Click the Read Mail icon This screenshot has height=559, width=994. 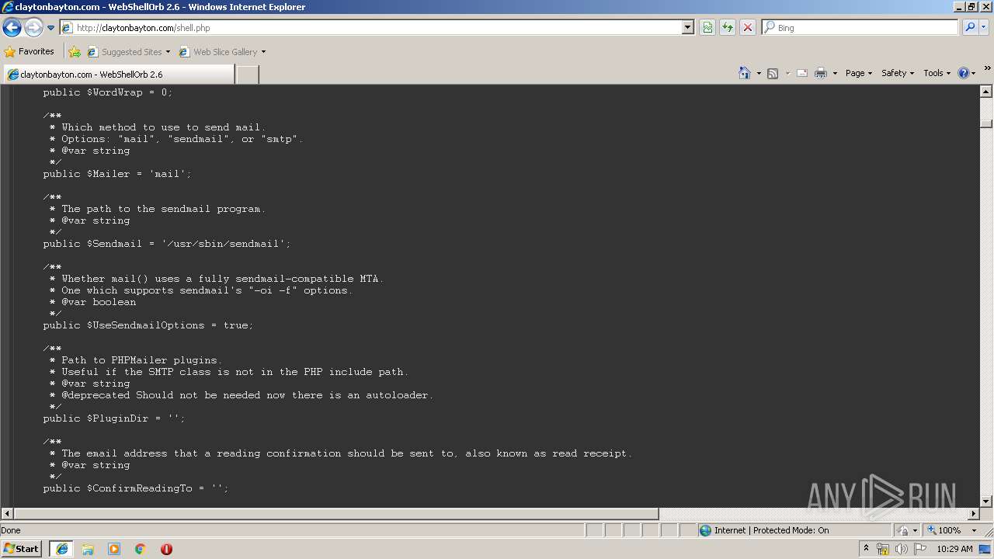click(802, 73)
